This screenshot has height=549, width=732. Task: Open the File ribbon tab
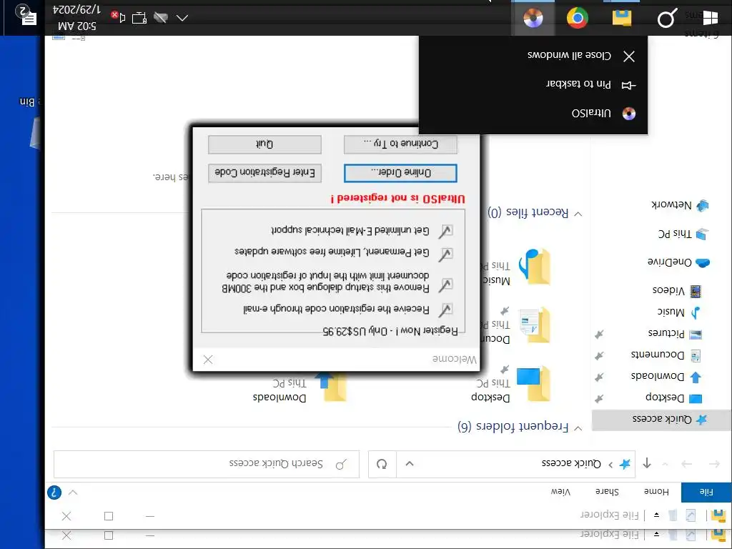706,492
